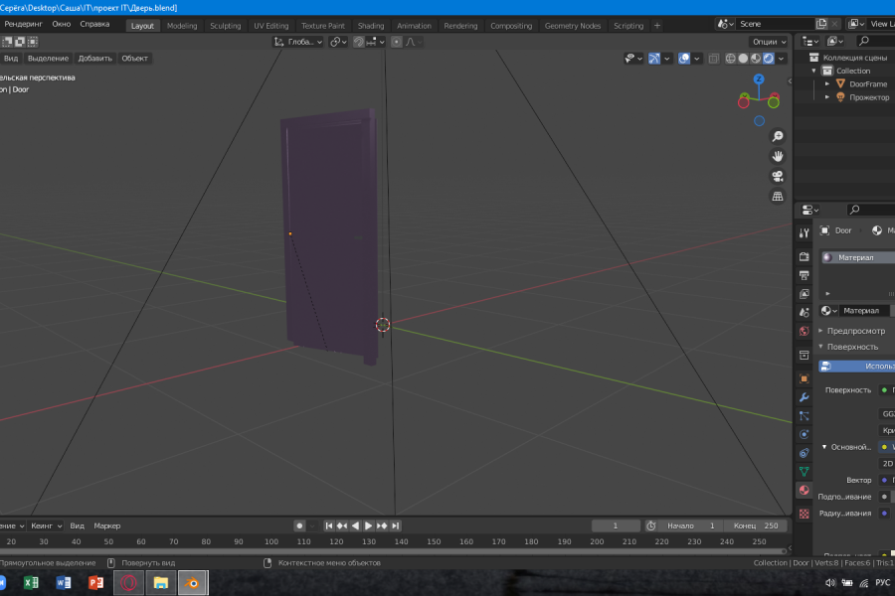Open the World properties globe tab
Image resolution: width=895 pixels, height=596 pixels.
point(804,332)
